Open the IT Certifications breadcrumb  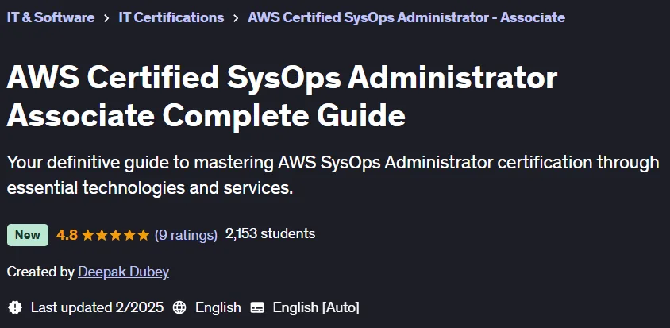(171, 17)
